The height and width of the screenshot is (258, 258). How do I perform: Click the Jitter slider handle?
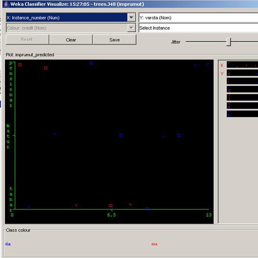229,42
